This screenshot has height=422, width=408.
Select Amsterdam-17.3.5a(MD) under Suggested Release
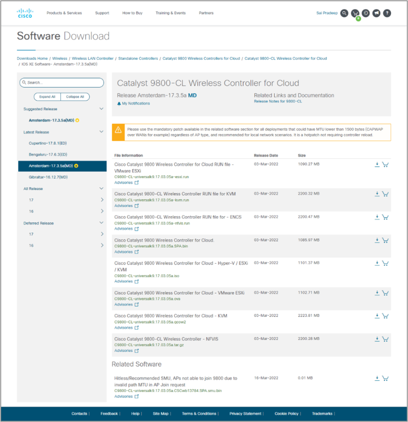tap(51, 120)
